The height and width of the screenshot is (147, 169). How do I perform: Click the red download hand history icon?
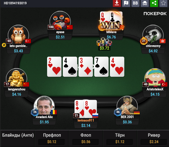(117, 3)
